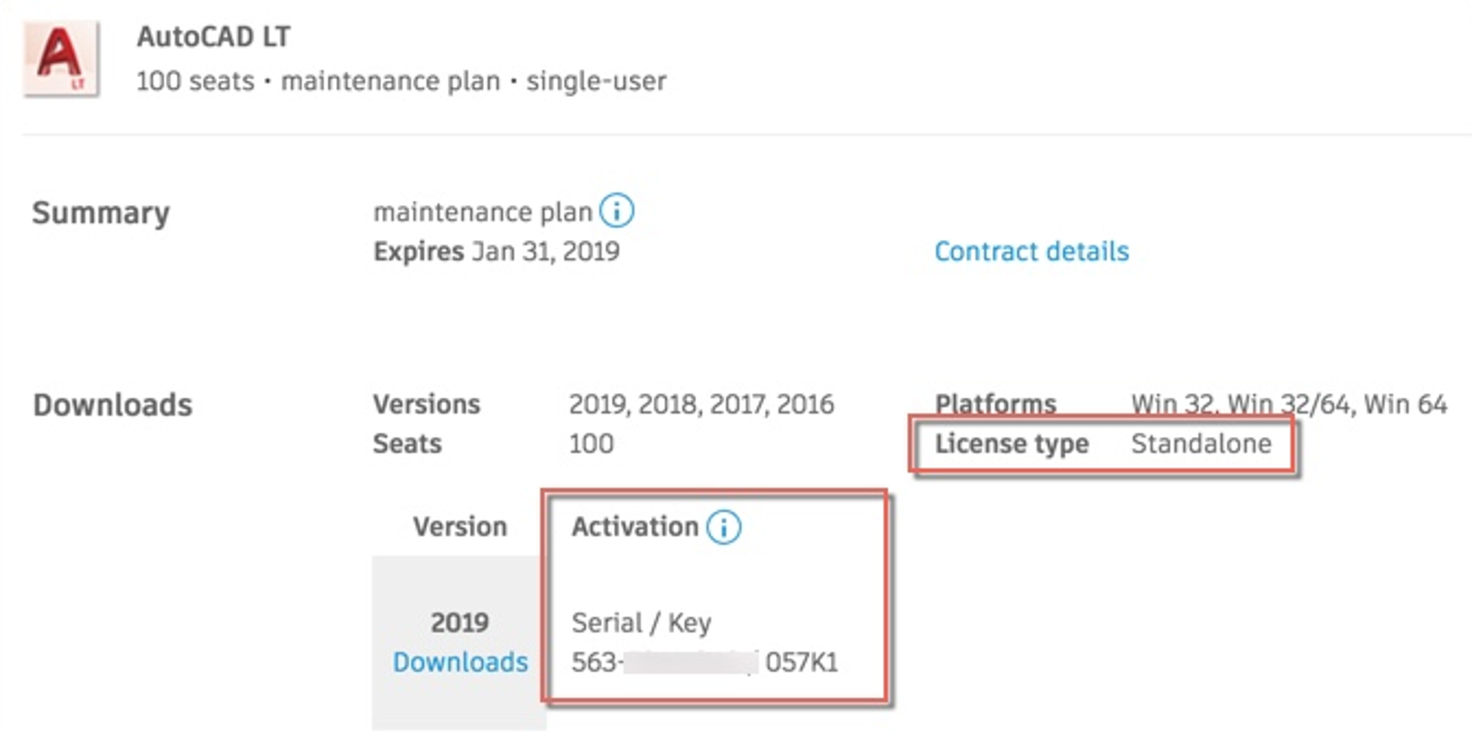Click the versions list '2019, 2018, 2017, 2016'
Screen dimensions: 1472x733
pos(702,404)
